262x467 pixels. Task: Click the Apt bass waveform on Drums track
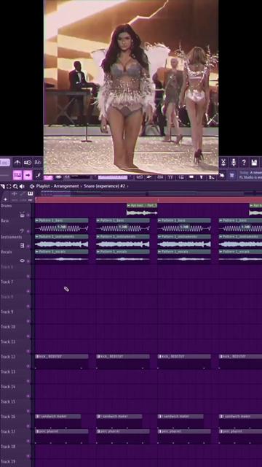pyautogui.click(x=142, y=212)
